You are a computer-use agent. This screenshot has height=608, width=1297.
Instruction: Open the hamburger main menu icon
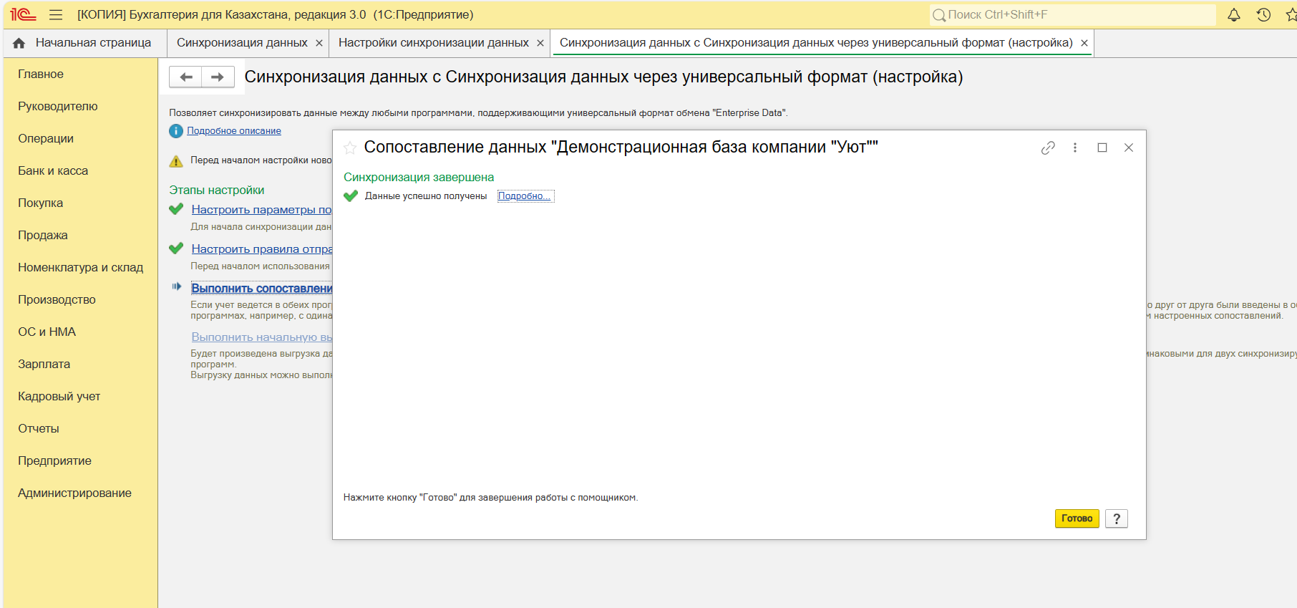coord(56,15)
